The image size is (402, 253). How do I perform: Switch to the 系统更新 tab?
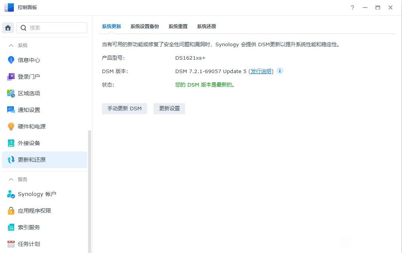(111, 26)
